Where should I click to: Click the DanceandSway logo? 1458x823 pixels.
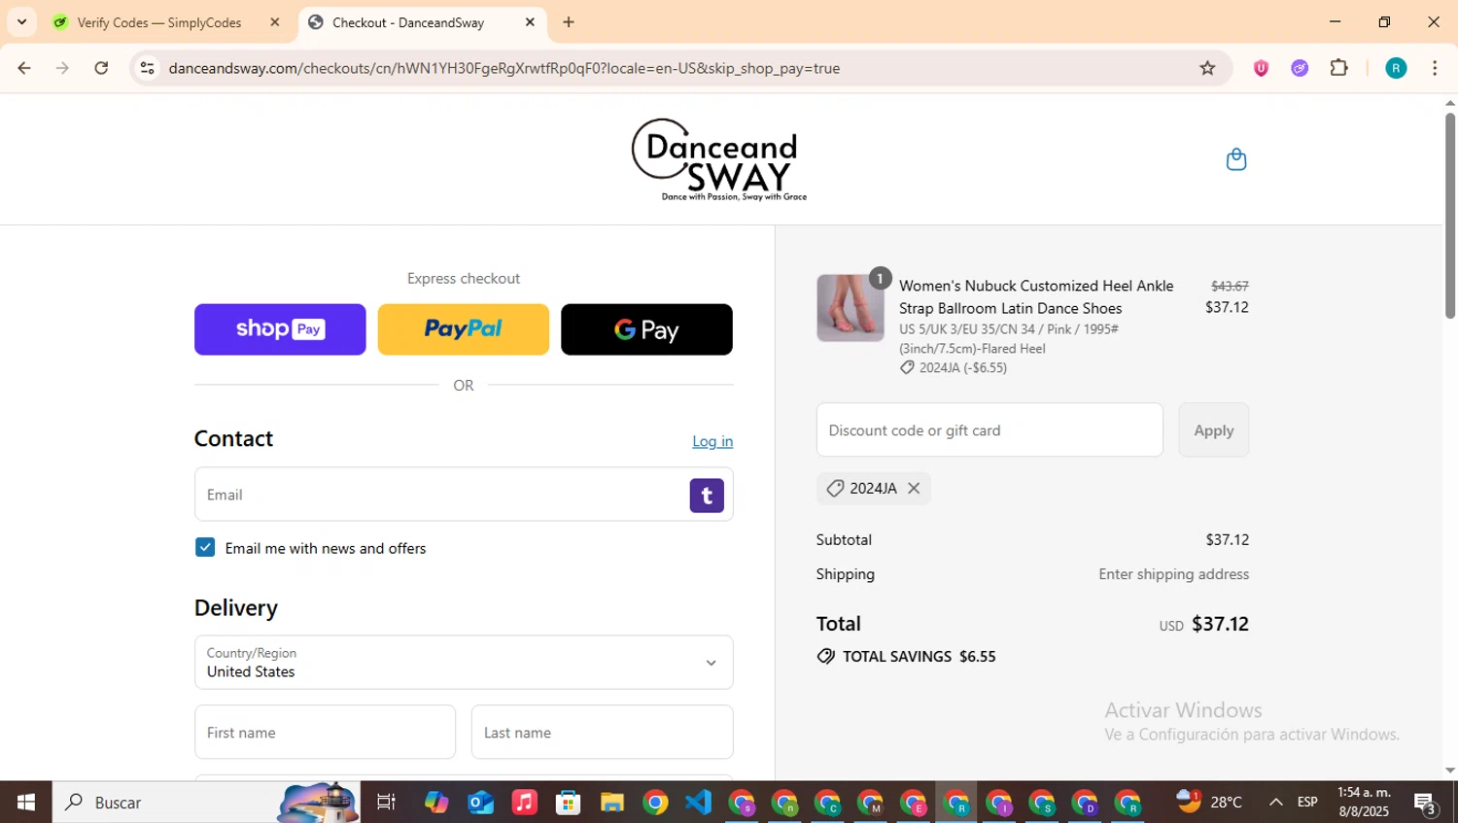coord(719,160)
